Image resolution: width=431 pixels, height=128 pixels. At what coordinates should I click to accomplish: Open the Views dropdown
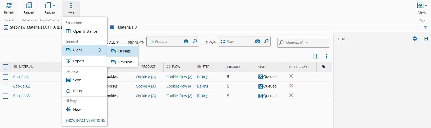[x=422, y=5]
